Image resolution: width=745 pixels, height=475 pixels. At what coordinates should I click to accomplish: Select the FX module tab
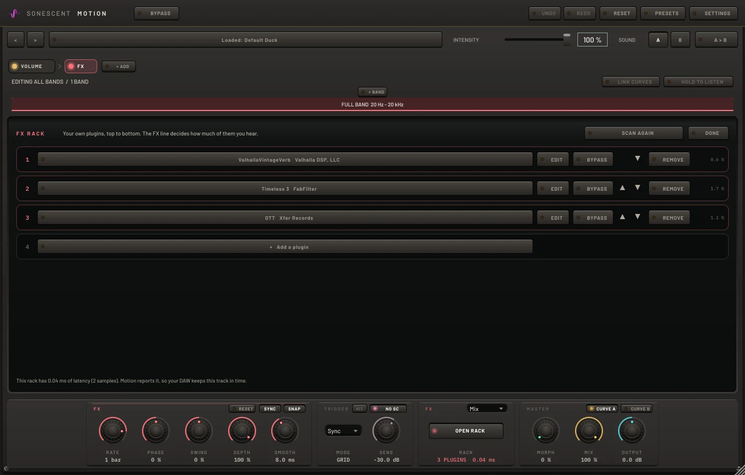pyautogui.click(x=81, y=66)
